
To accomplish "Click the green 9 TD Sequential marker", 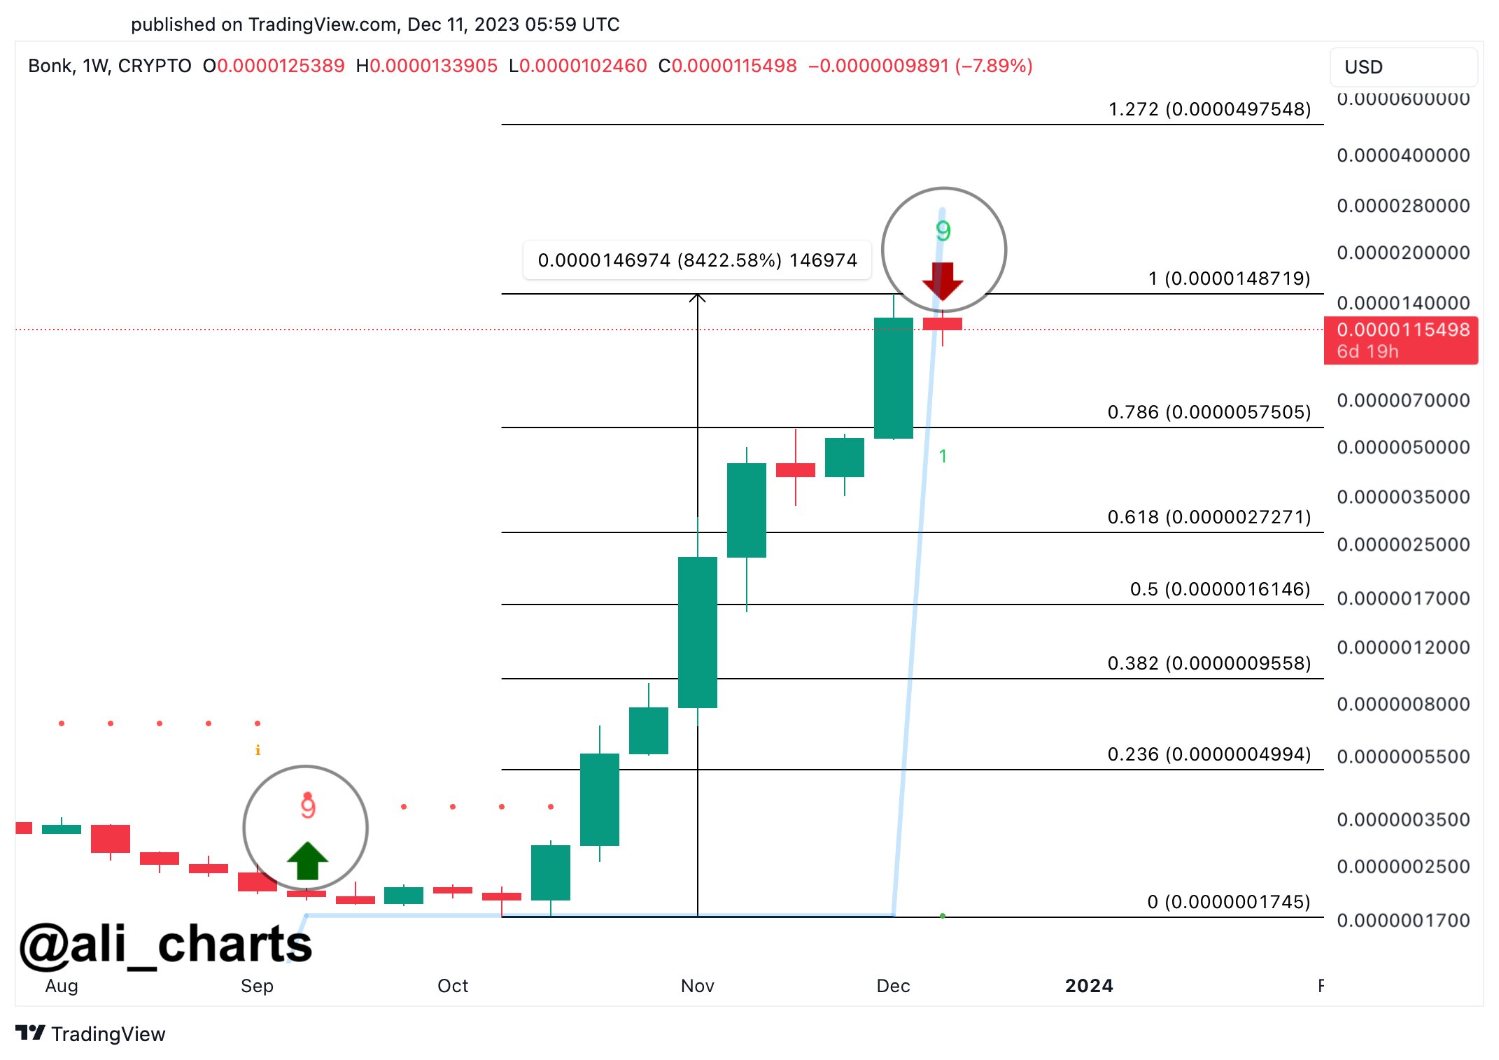I will [x=943, y=231].
